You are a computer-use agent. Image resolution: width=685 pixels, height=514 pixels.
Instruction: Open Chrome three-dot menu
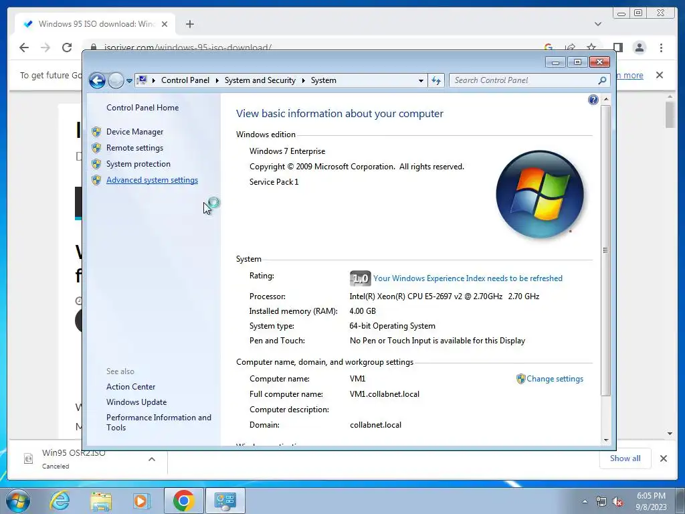661,48
